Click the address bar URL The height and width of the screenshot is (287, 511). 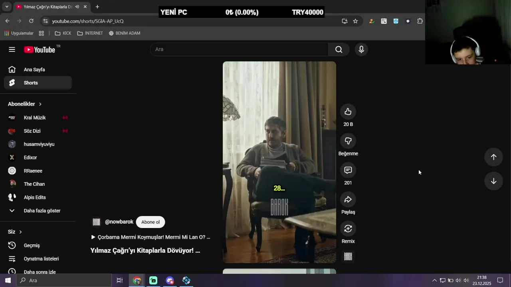click(x=88, y=21)
